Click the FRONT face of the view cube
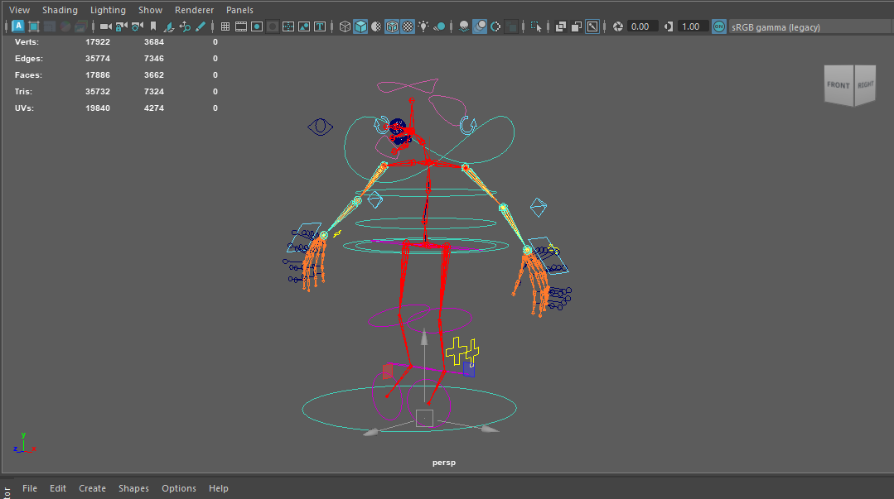The height and width of the screenshot is (499, 894). [x=838, y=86]
